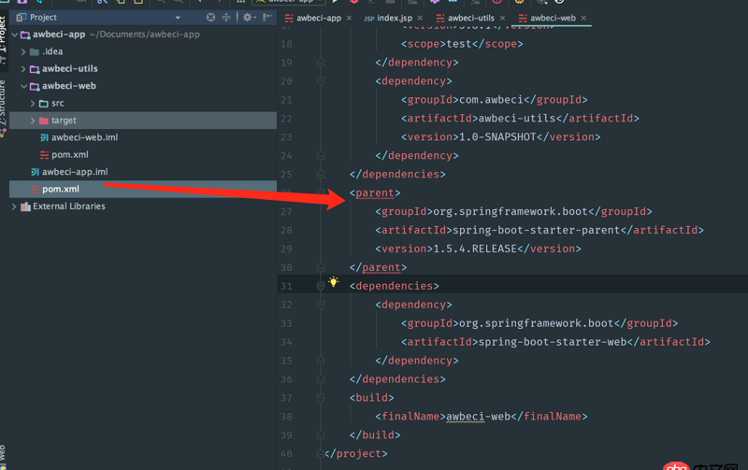Click the hide Project panel icon
Viewport: 748px width, 470px height.
coord(267,17)
